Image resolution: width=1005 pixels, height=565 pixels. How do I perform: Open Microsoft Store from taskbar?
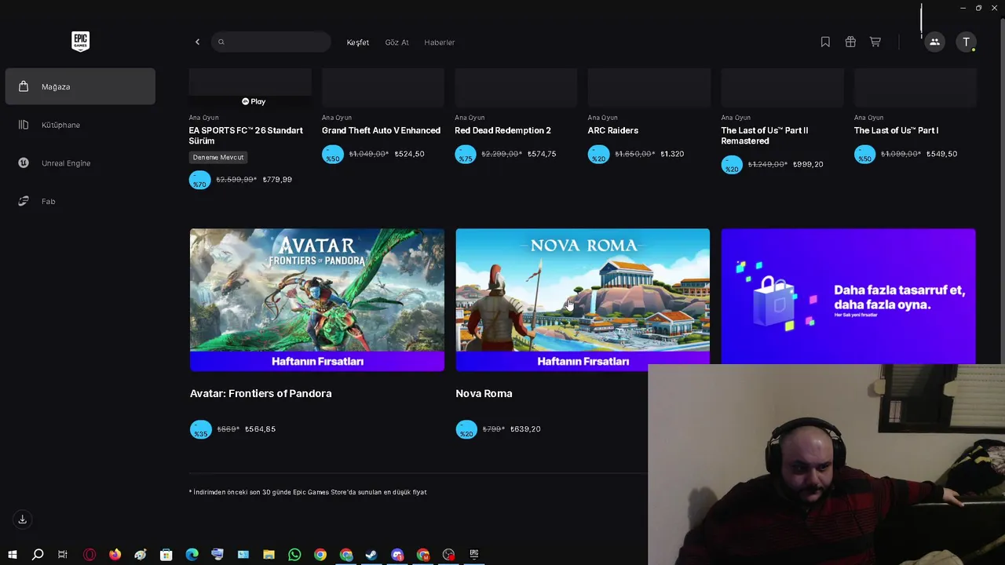[x=166, y=555]
